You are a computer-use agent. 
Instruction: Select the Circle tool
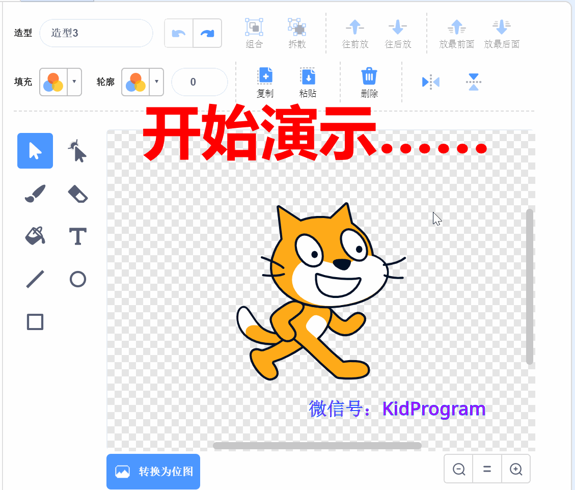78,279
